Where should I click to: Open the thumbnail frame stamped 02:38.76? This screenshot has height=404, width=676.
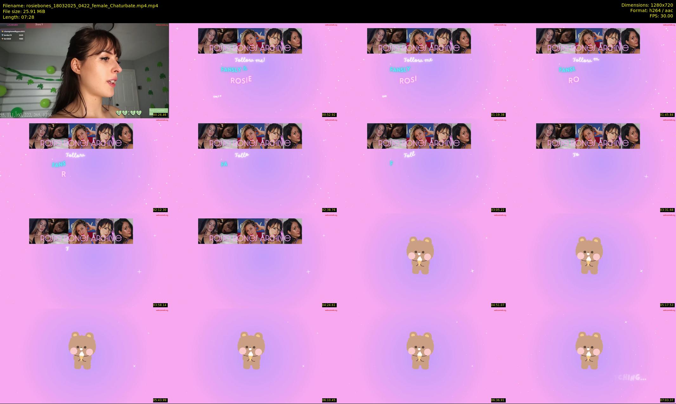(253, 166)
